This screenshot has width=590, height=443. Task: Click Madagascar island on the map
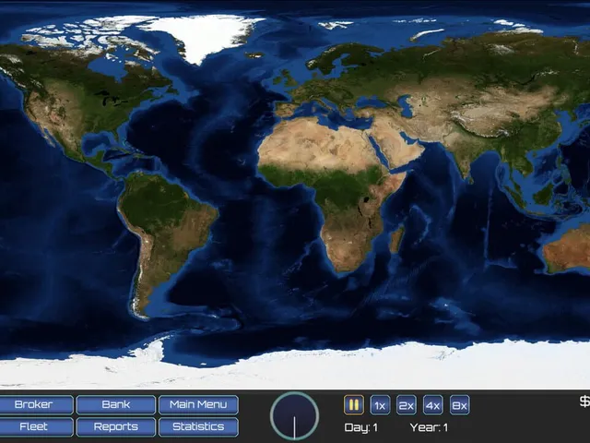click(396, 240)
